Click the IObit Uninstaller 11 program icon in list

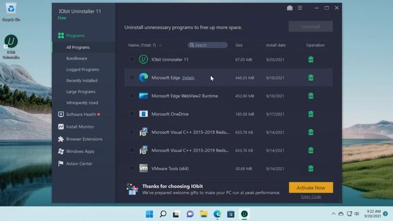coord(143,60)
